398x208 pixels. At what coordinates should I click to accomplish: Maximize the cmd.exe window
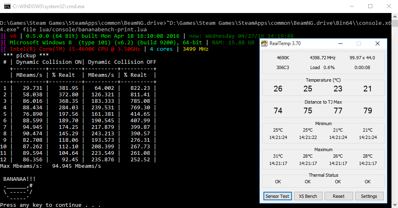tap(370, 6)
